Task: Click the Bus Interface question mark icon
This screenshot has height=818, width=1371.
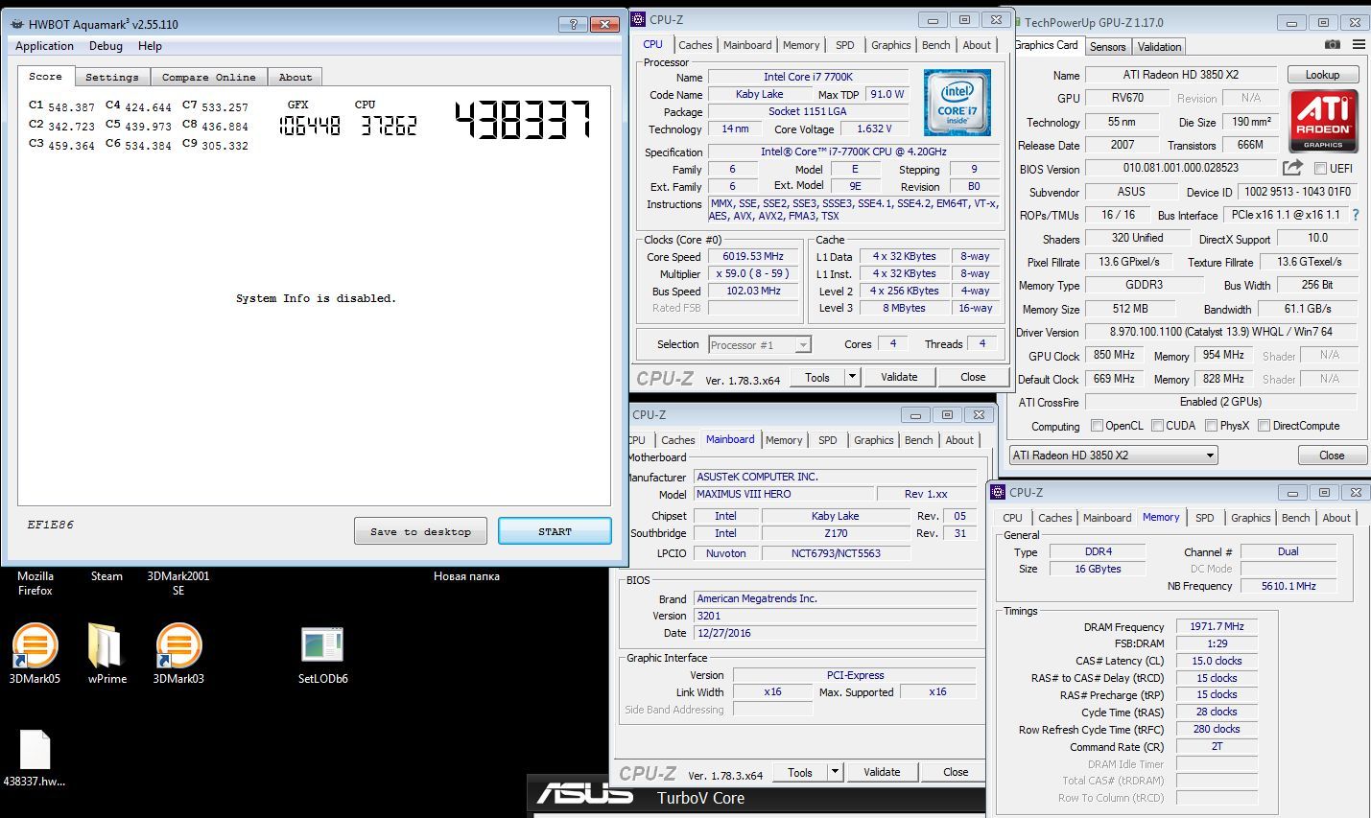Action: coord(1356,216)
